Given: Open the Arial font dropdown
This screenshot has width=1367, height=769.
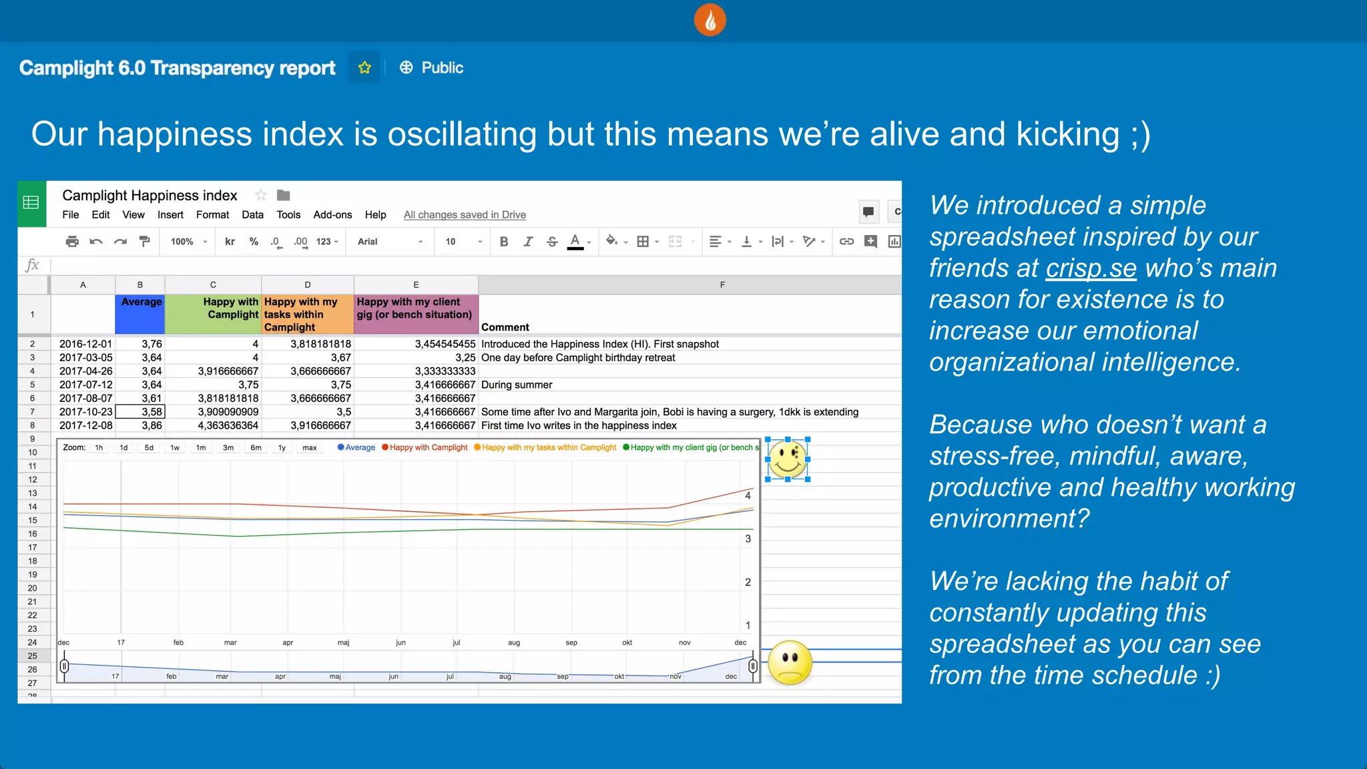Looking at the screenshot, I should coord(390,242).
